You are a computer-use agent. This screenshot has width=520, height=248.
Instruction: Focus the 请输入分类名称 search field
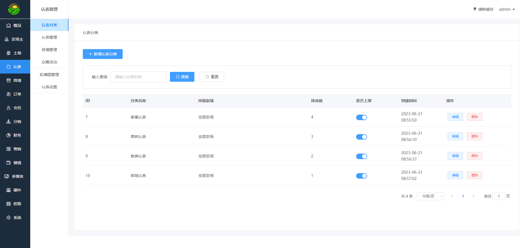[x=138, y=77]
